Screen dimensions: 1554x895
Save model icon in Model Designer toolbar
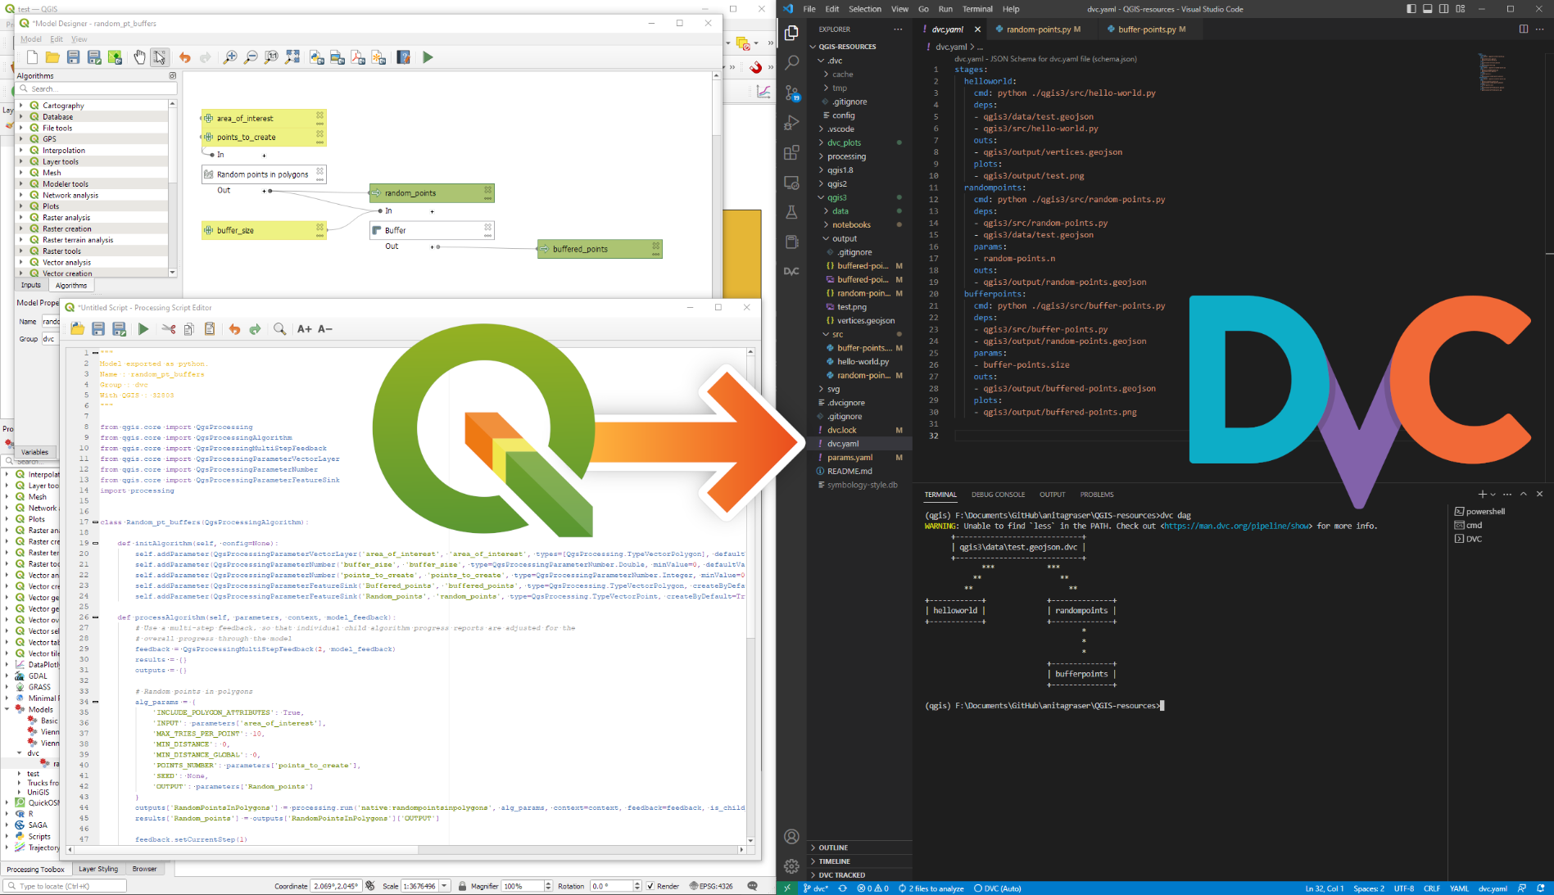tap(73, 57)
